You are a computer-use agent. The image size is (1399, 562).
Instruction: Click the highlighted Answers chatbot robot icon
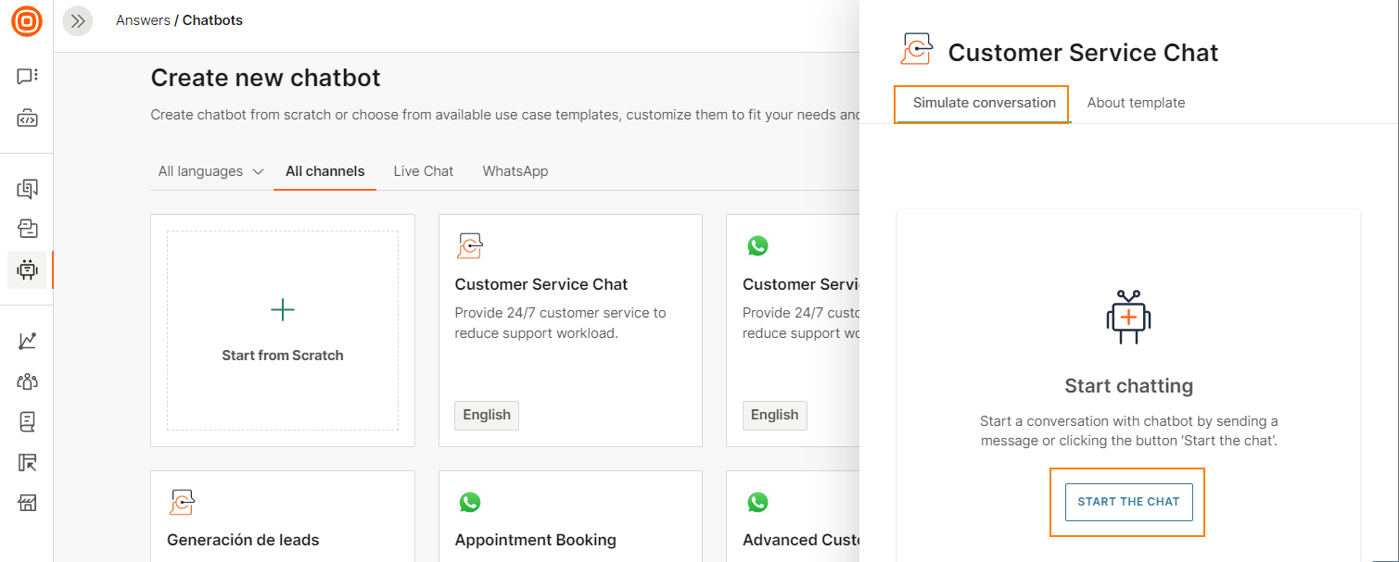coord(27,269)
